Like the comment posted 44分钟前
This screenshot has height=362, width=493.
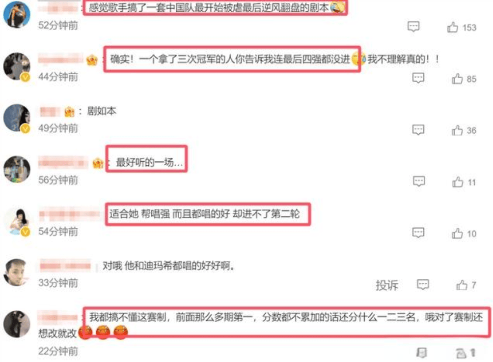click(x=457, y=79)
